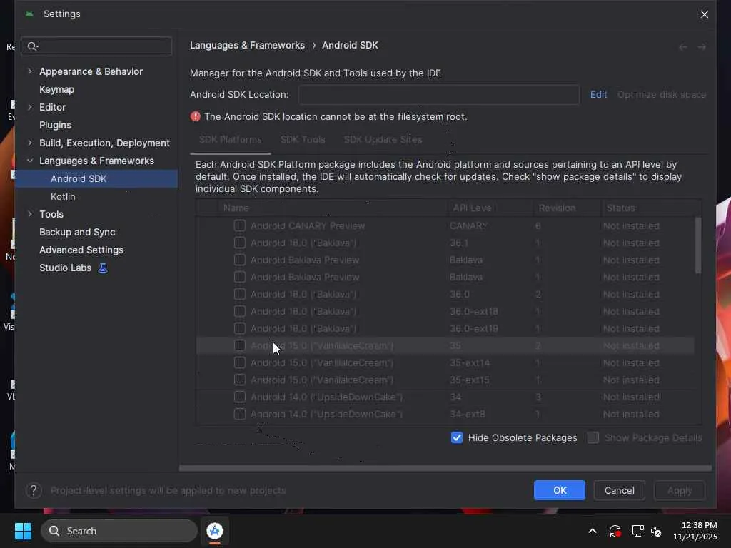Click the horizontal scrollbar under the SDK panel
Screen dimensions: 731x548
click(445, 468)
